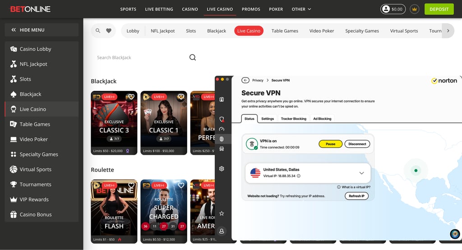Click magnifier beside Search BlackJack field
Image resolution: width=462 pixels, height=250 pixels.
pos(192,57)
